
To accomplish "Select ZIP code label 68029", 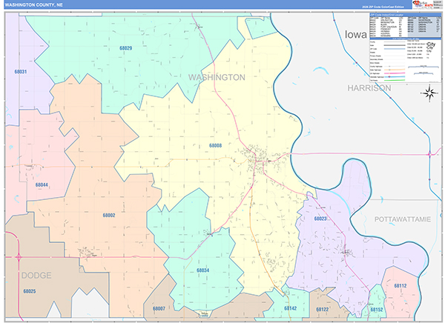I will pos(126,48).
